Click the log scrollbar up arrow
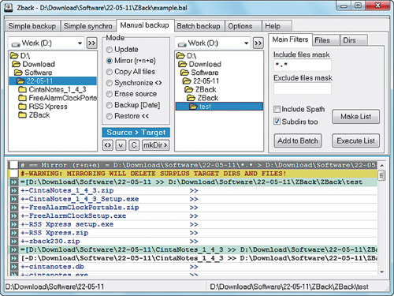The width and height of the screenshot is (394, 296). pos(381,165)
